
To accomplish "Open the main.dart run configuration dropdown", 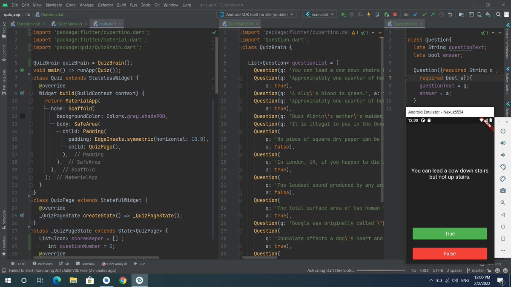I will coord(319,14).
